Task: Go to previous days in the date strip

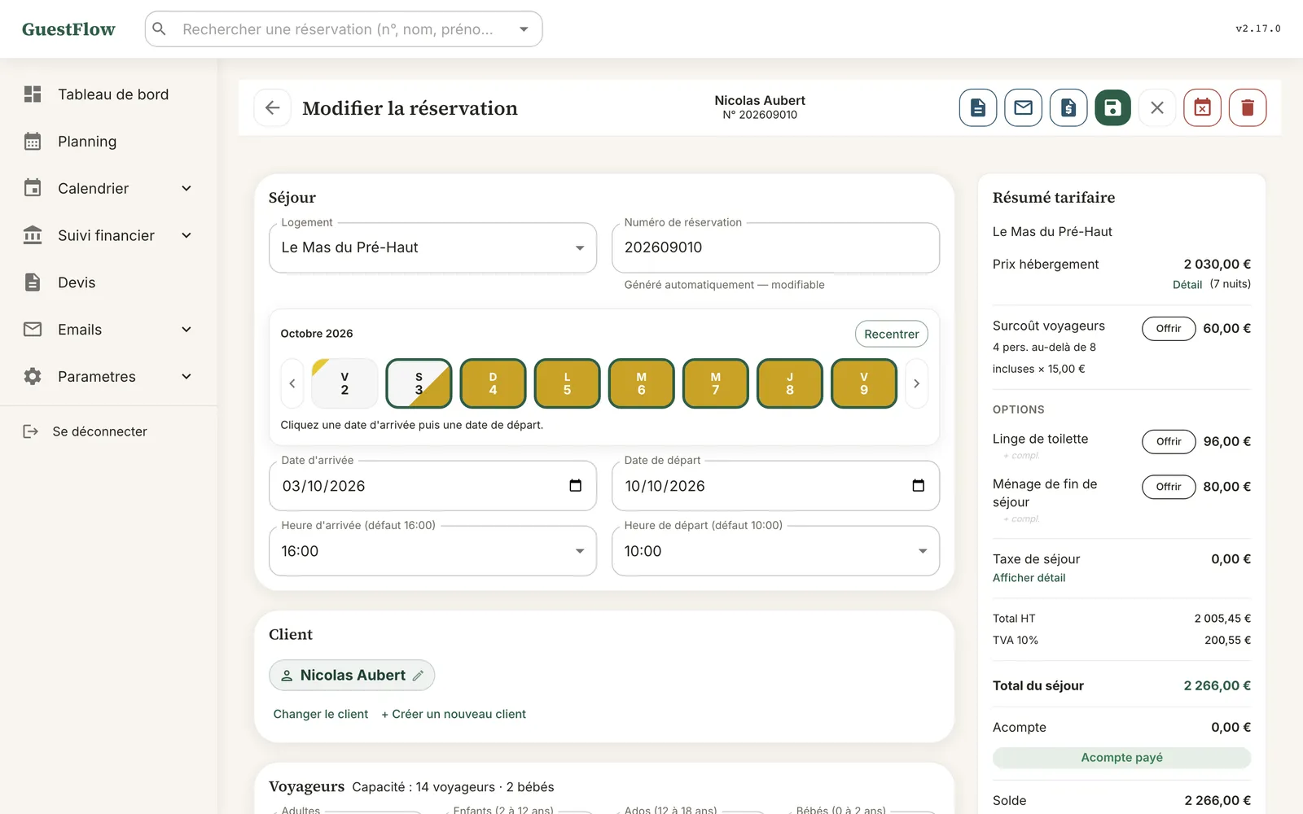Action: 292,383
